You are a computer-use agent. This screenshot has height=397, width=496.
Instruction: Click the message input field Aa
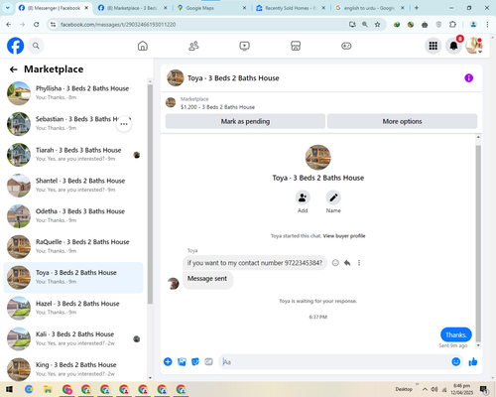pyautogui.click(x=334, y=361)
